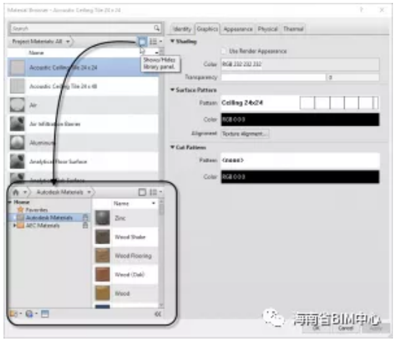The image size is (397, 342).
Task: Switch to the Physical tab
Action: 268,29
